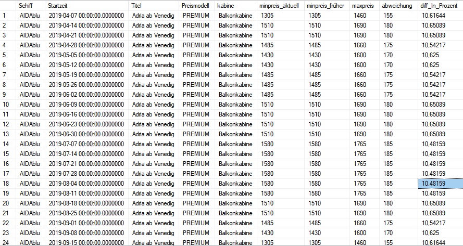Select row number 1 header
Screen dimensions: 463x246
point(7,16)
